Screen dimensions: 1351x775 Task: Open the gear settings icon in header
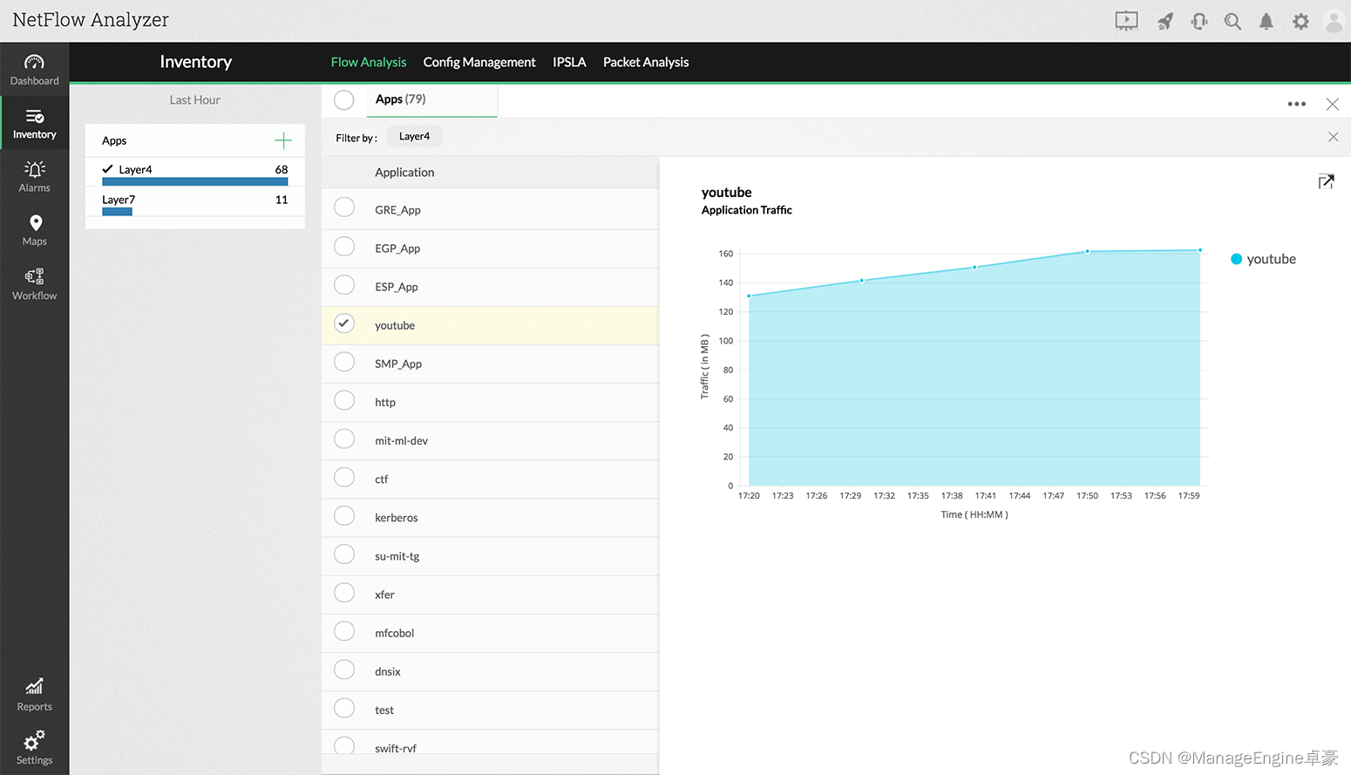(1300, 21)
